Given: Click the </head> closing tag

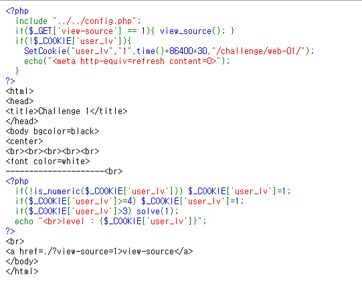Looking at the screenshot, I should (x=22, y=121).
